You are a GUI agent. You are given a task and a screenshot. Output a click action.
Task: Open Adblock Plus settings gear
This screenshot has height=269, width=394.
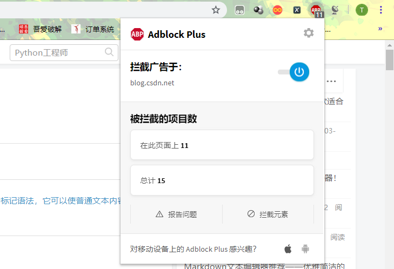pyautogui.click(x=309, y=33)
